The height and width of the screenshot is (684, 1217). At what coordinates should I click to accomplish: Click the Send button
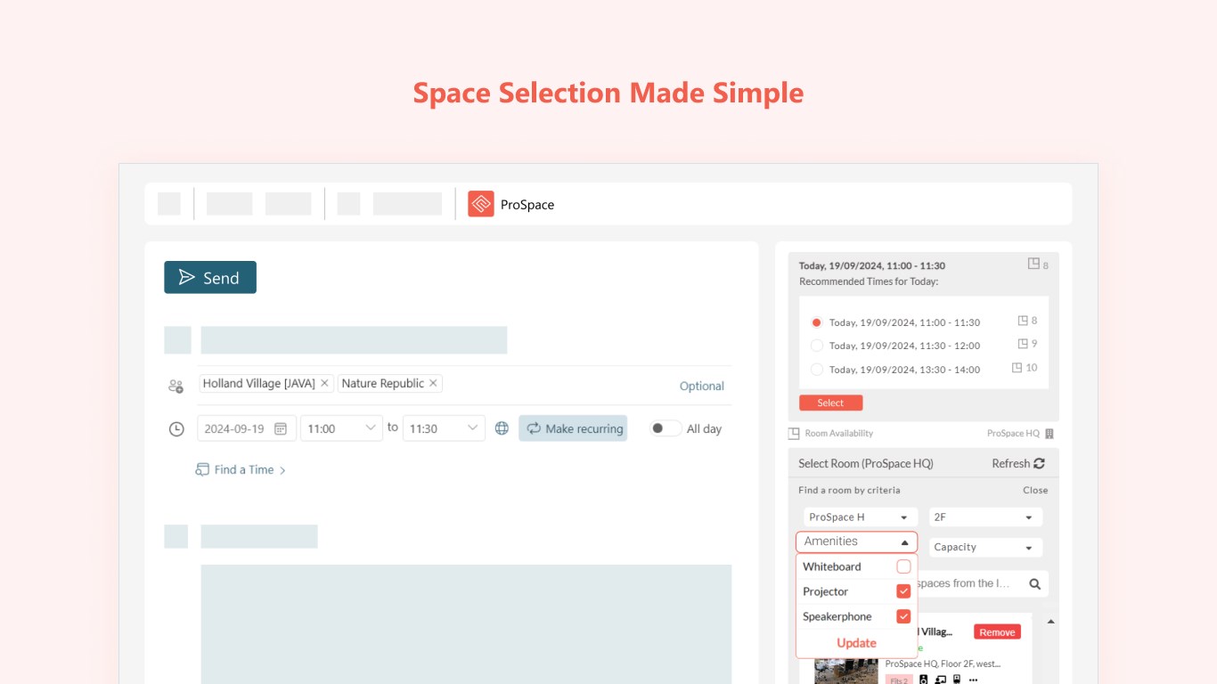[x=210, y=277]
